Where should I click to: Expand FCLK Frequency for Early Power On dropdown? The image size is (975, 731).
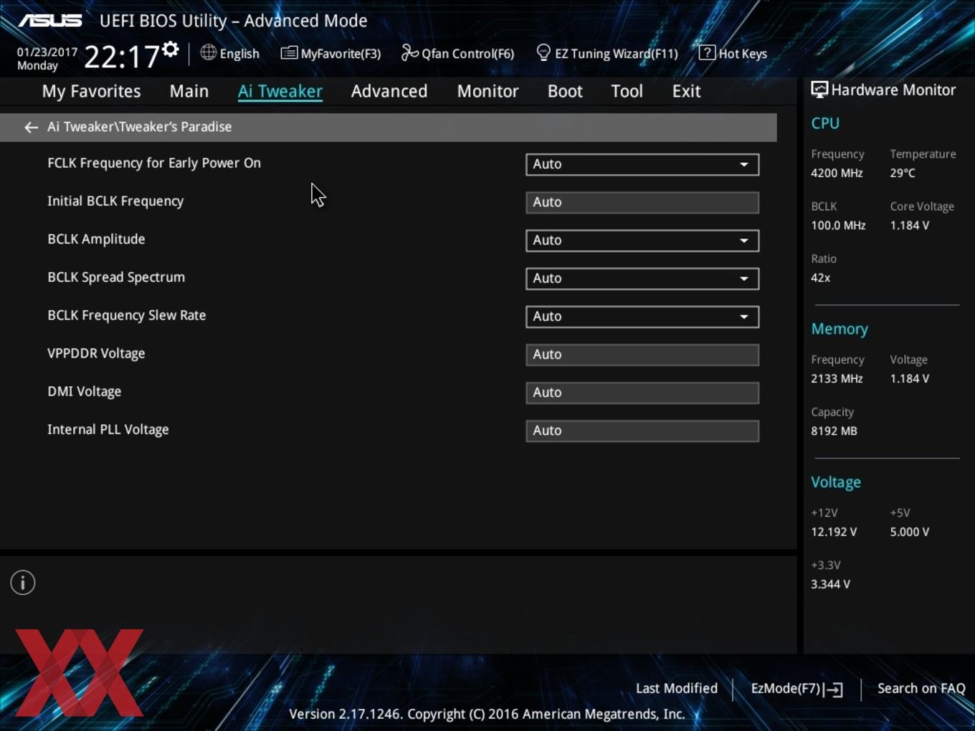642,164
